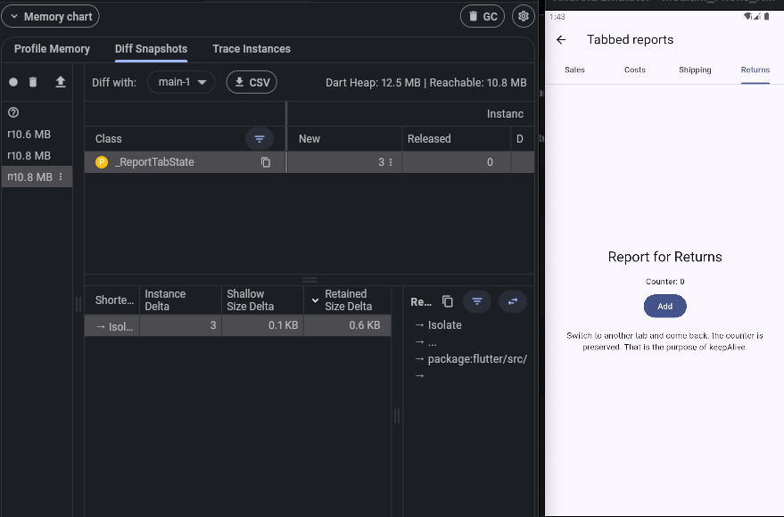Run garbage collection with GC button
The height and width of the screenshot is (517, 784).
(x=483, y=16)
